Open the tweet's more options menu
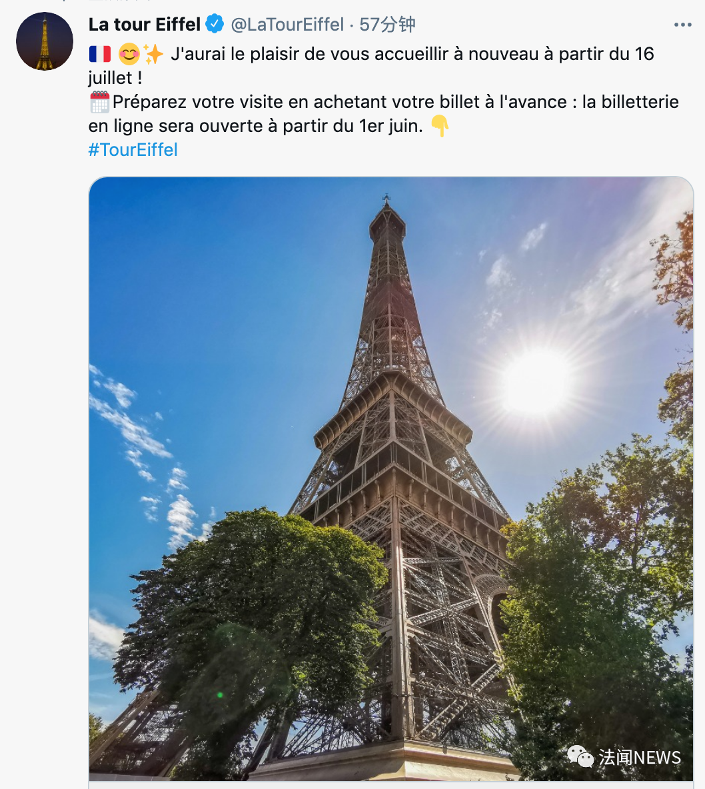This screenshot has width=705, height=789. coord(682,25)
